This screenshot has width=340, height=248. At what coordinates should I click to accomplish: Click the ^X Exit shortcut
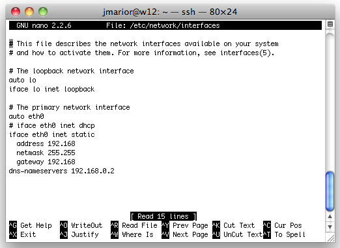point(22,234)
